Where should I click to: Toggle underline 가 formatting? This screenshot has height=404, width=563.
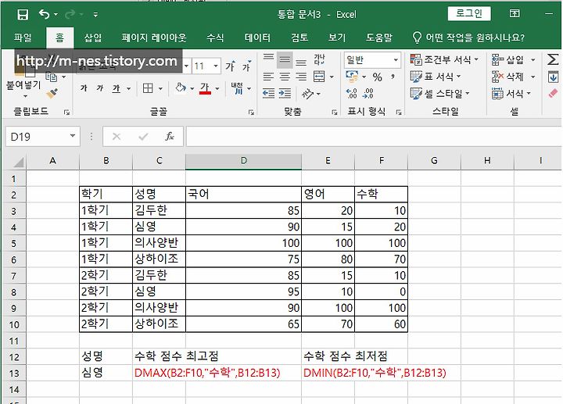click(x=116, y=88)
